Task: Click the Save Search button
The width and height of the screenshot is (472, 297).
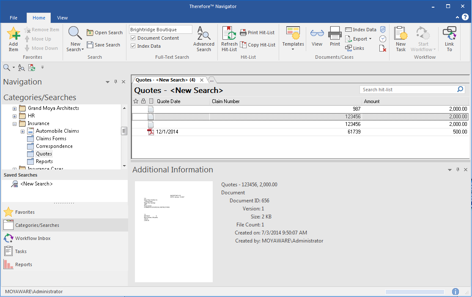Action: coord(104,45)
